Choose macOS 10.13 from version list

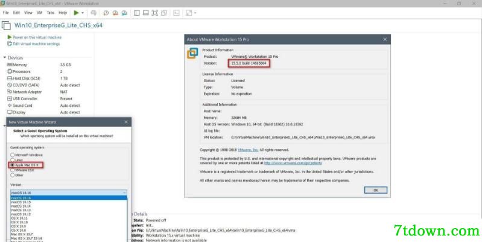pyautogui.click(x=69, y=210)
